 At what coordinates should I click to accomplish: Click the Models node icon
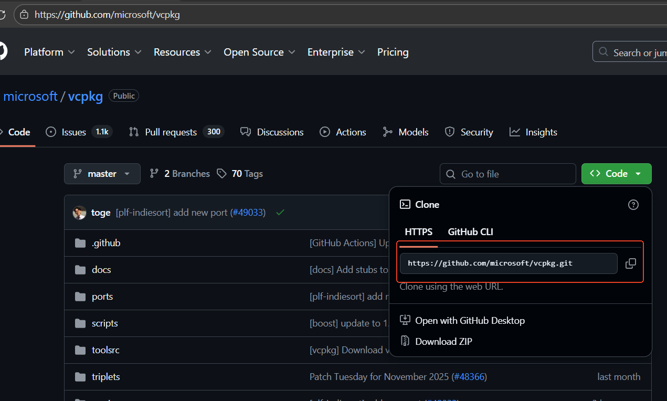coord(388,132)
